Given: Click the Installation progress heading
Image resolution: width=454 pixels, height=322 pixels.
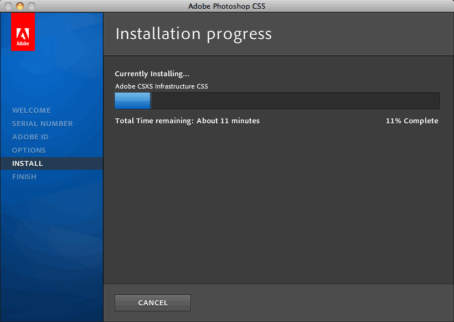Looking at the screenshot, I should (193, 34).
